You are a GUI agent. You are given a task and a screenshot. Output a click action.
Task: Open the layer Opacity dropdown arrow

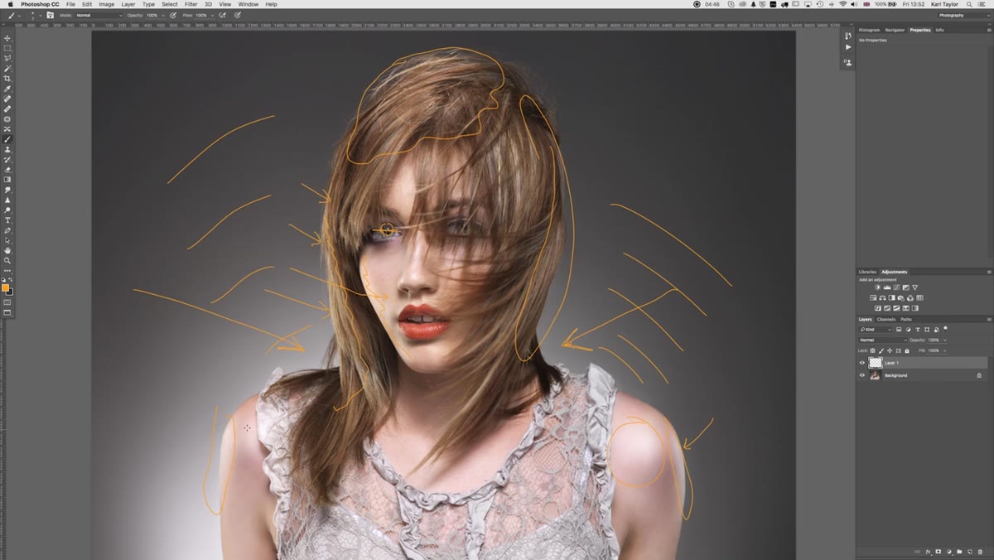point(945,340)
